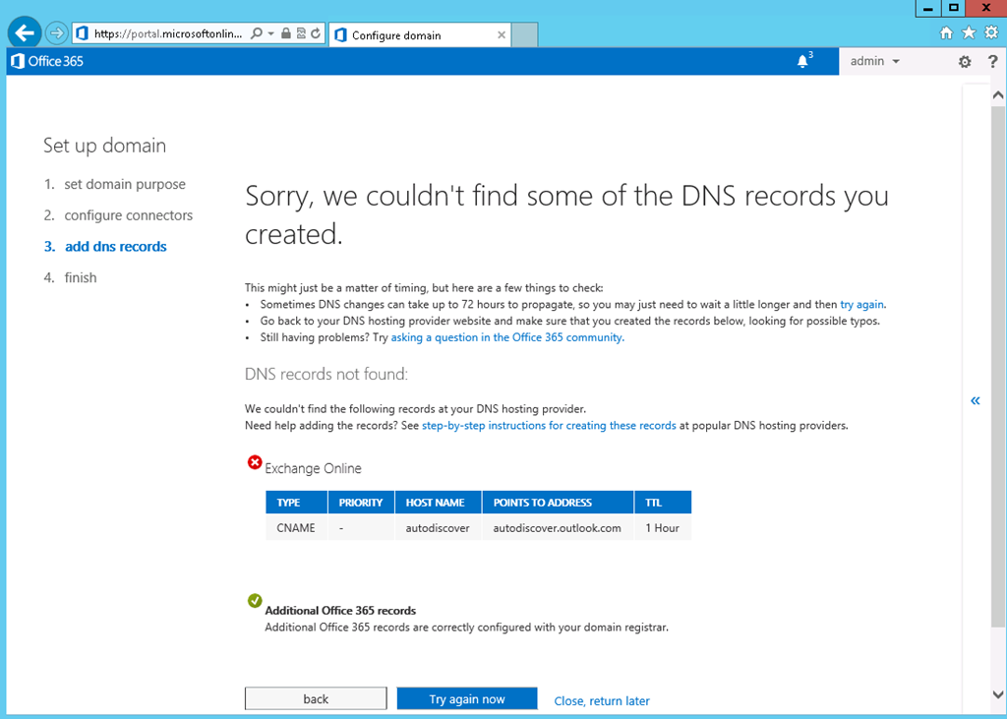Click the PRIORITY column header
Viewport: 1007px width, 719px height.
pos(361,503)
